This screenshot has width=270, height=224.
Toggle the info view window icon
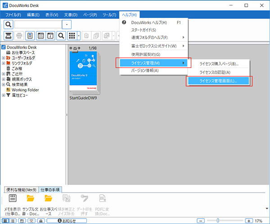pos(50,36)
